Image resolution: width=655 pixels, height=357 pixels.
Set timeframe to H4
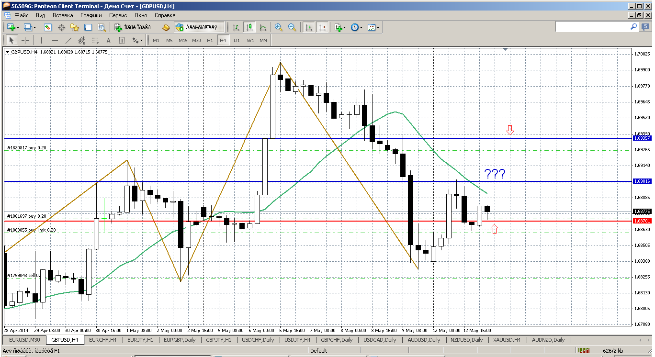pos(223,40)
